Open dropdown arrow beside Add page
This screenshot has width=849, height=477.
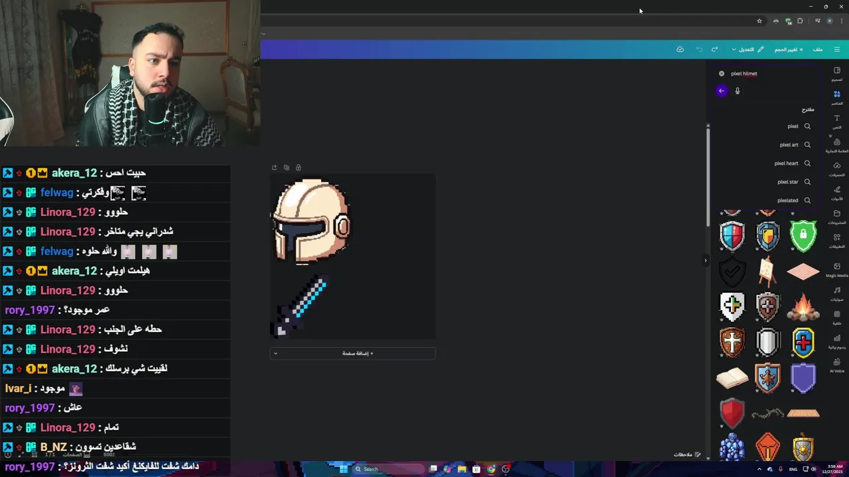click(275, 353)
